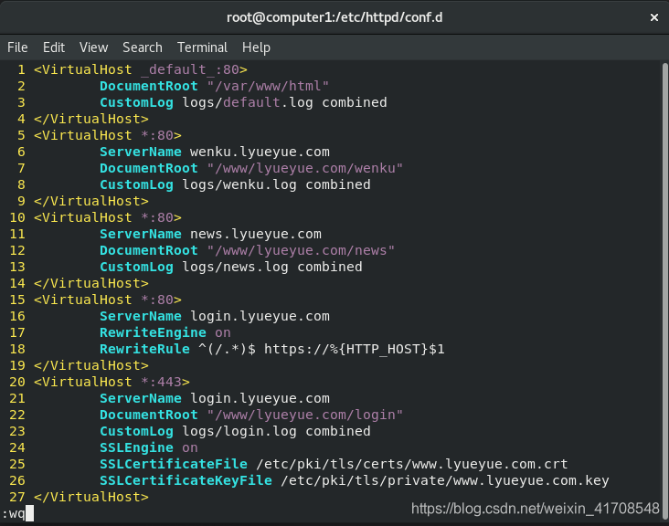Click the window title root@computer1:/etc/httpd/conf.d

[x=334, y=17]
